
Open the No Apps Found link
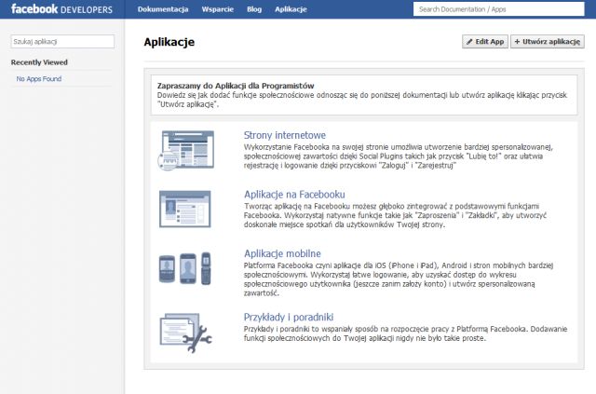(x=39, y=79)
